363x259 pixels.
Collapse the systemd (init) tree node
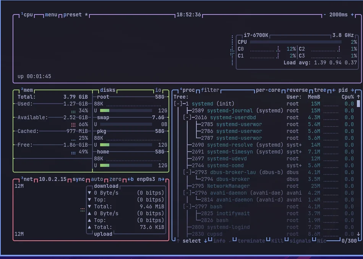click(178, 104)
